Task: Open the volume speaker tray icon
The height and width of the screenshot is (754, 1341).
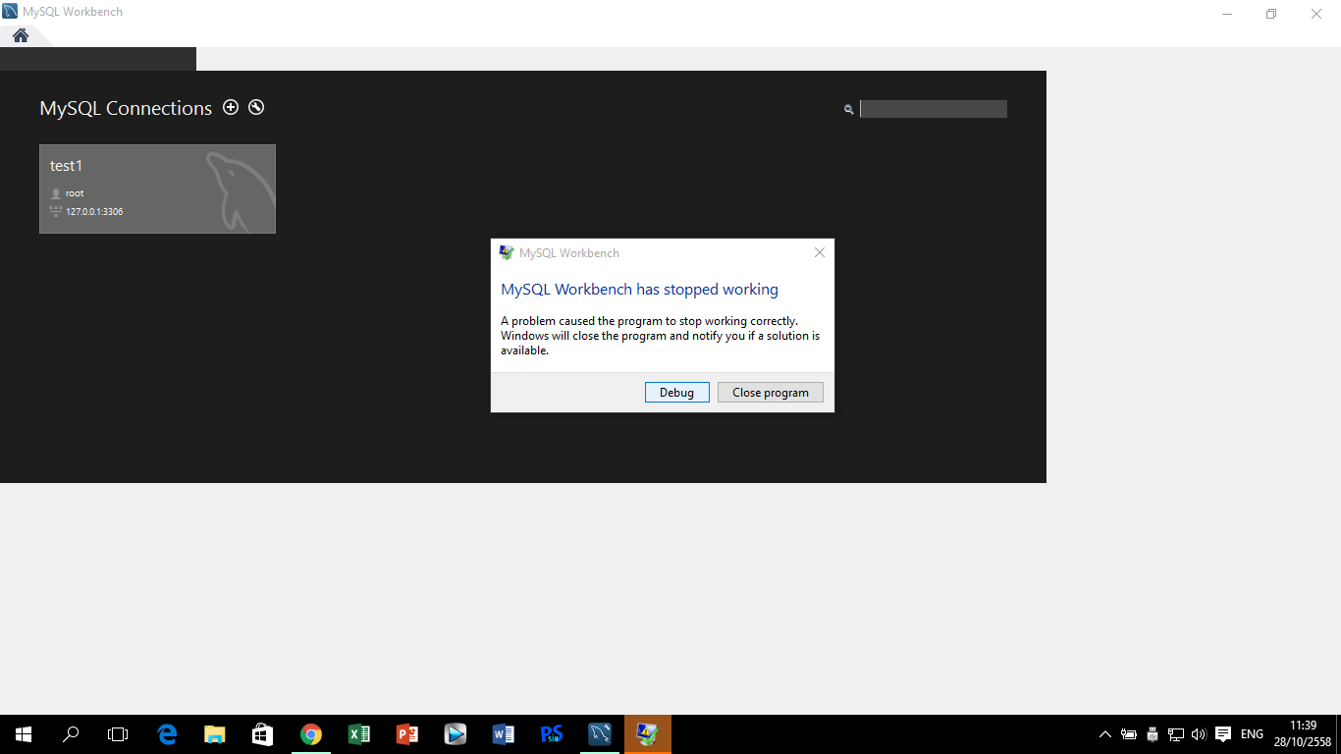Action: [1199, 734]
